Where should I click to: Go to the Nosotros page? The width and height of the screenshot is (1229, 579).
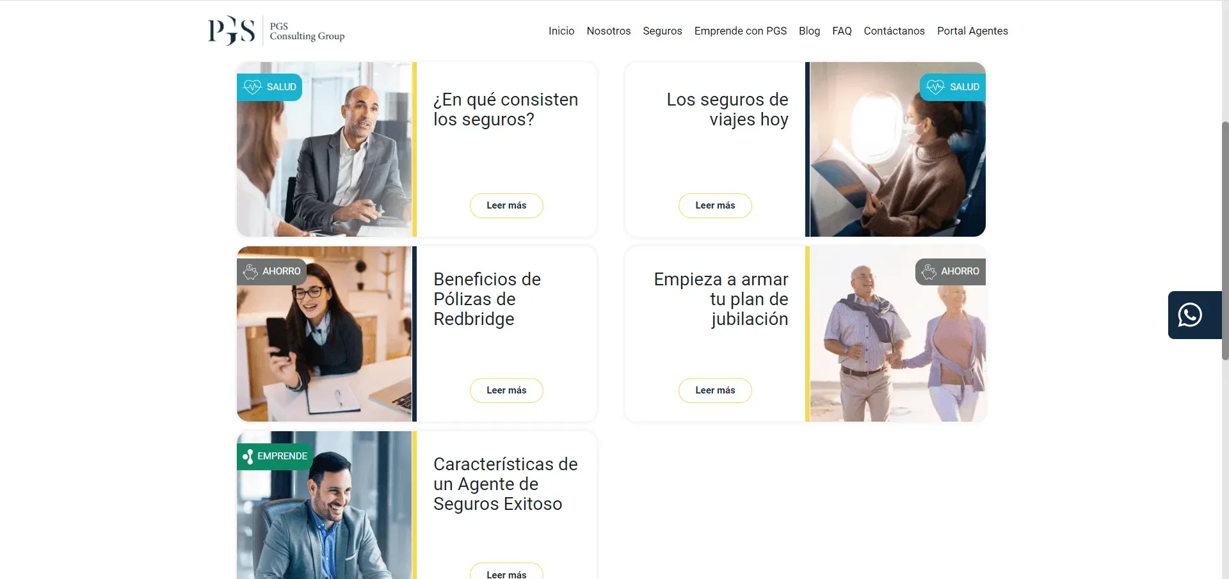(608, 31)
